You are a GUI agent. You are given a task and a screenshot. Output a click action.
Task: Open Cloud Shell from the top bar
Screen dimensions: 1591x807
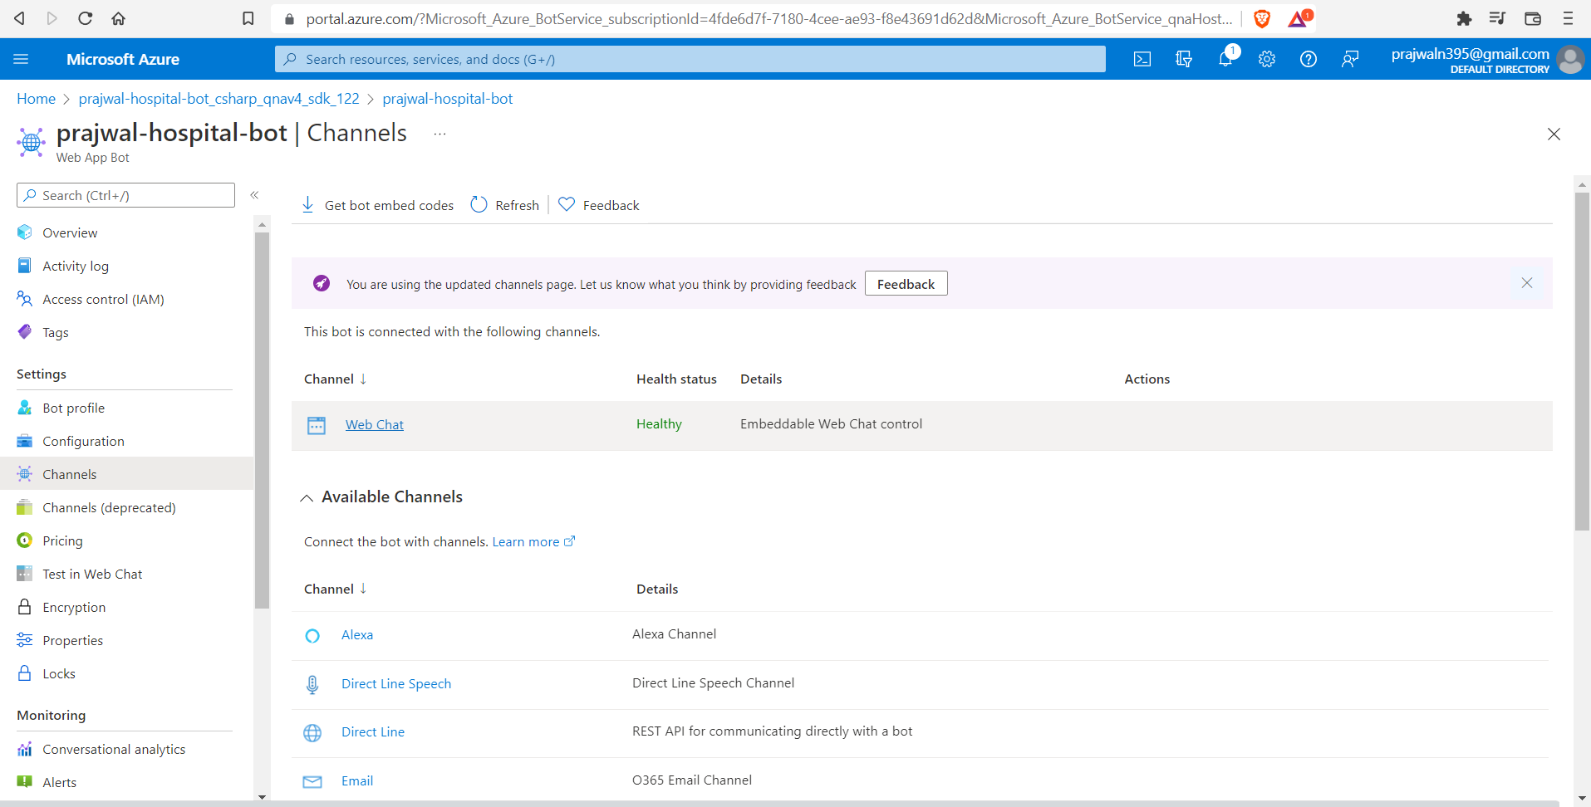[x=1142, y=58]
